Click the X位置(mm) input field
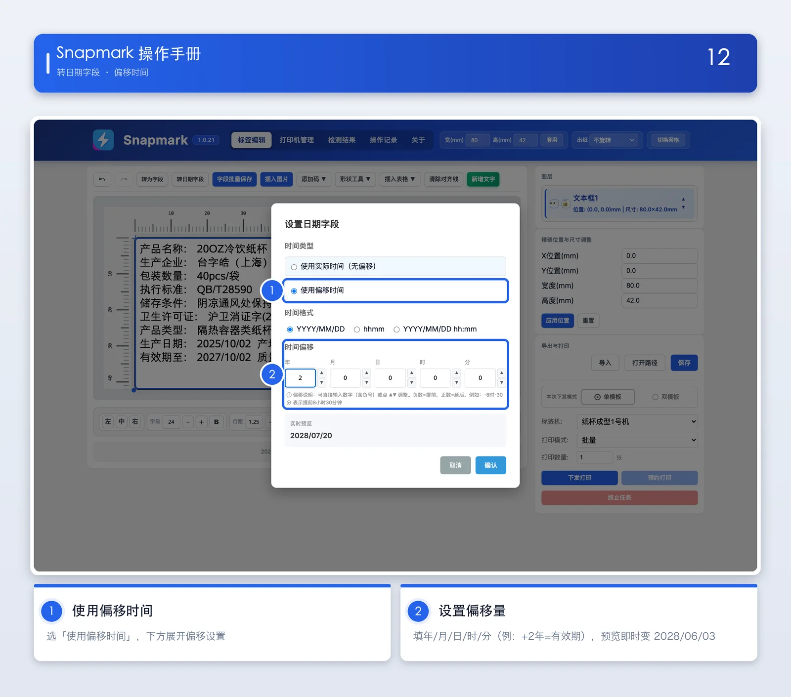 click(659, 256)
